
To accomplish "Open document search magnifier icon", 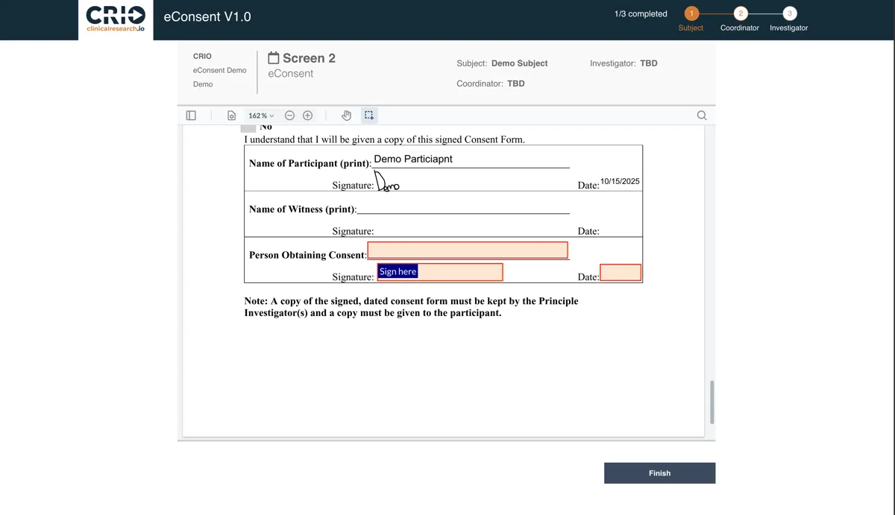I will 701,116.
